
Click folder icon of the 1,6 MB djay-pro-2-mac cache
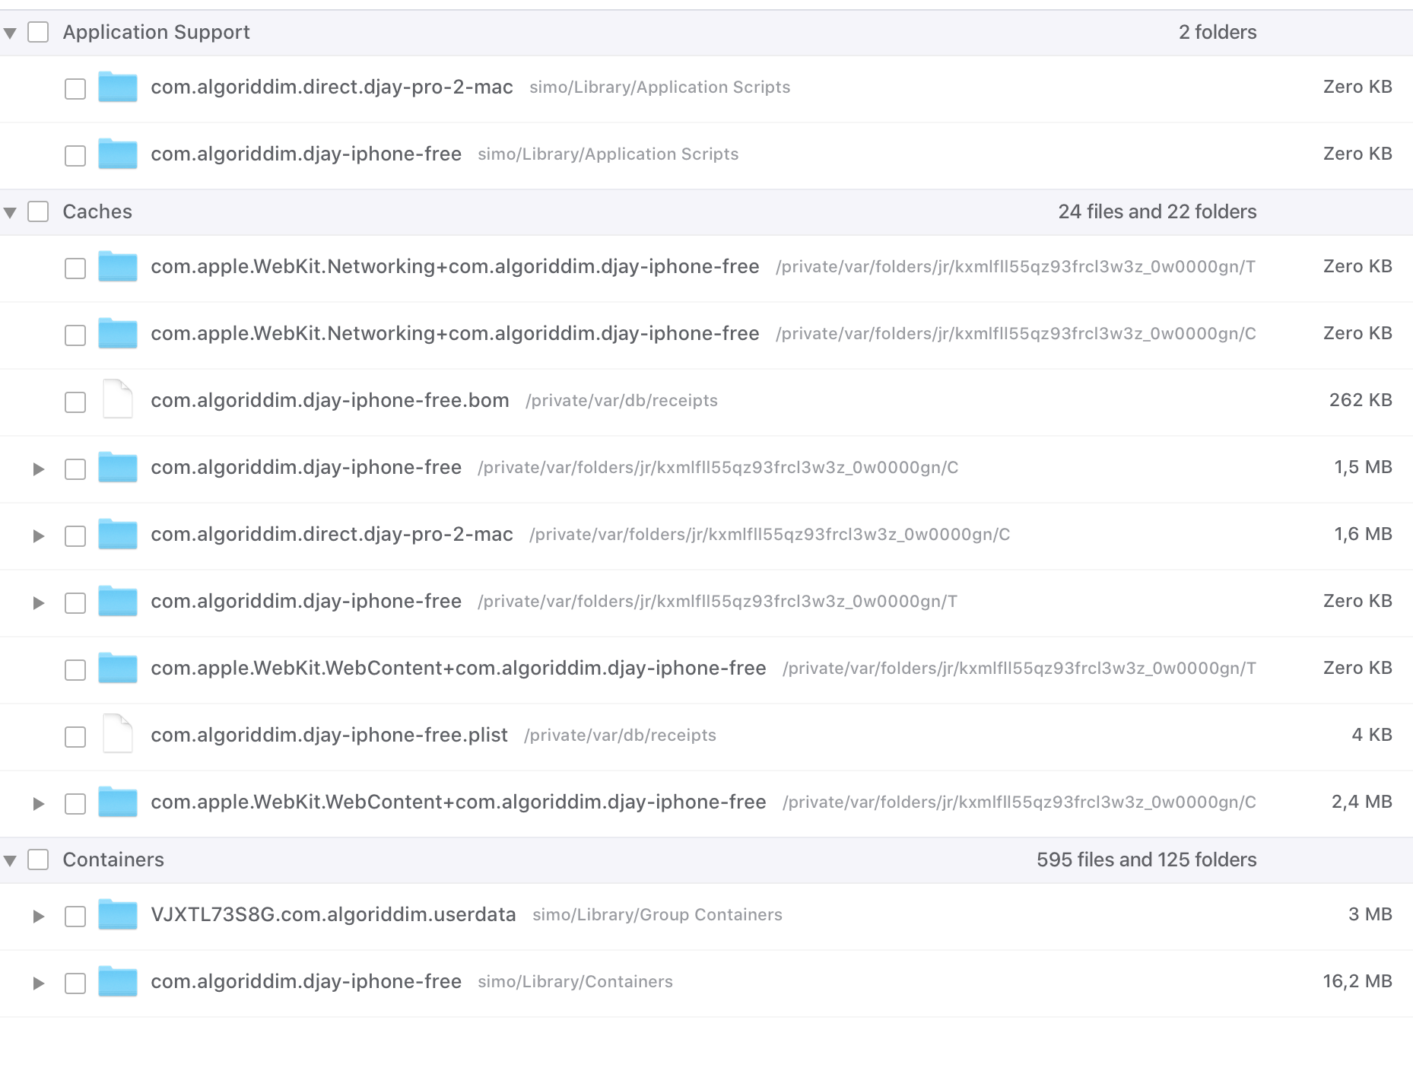(x=118, y=535)
